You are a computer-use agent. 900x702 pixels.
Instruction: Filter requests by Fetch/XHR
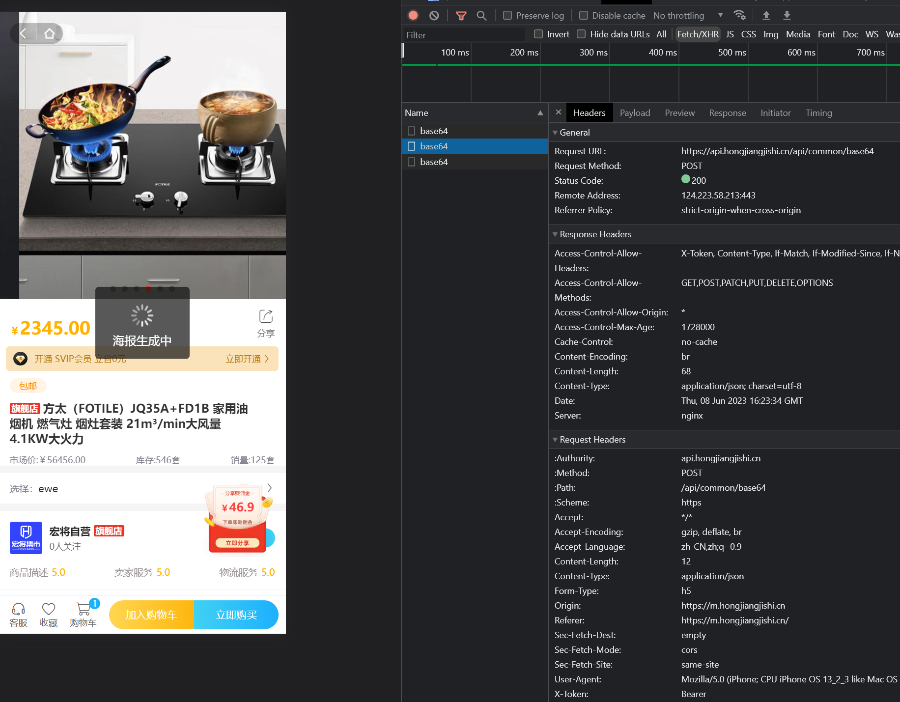pyautogui.click(x=698, y=34)
